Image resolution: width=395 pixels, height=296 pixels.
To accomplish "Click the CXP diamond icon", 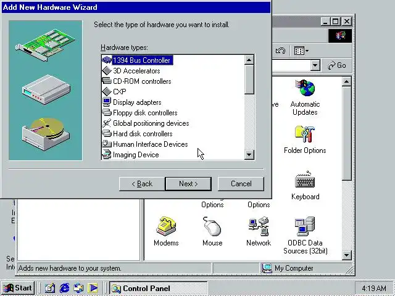I will (x=107, y=92).
